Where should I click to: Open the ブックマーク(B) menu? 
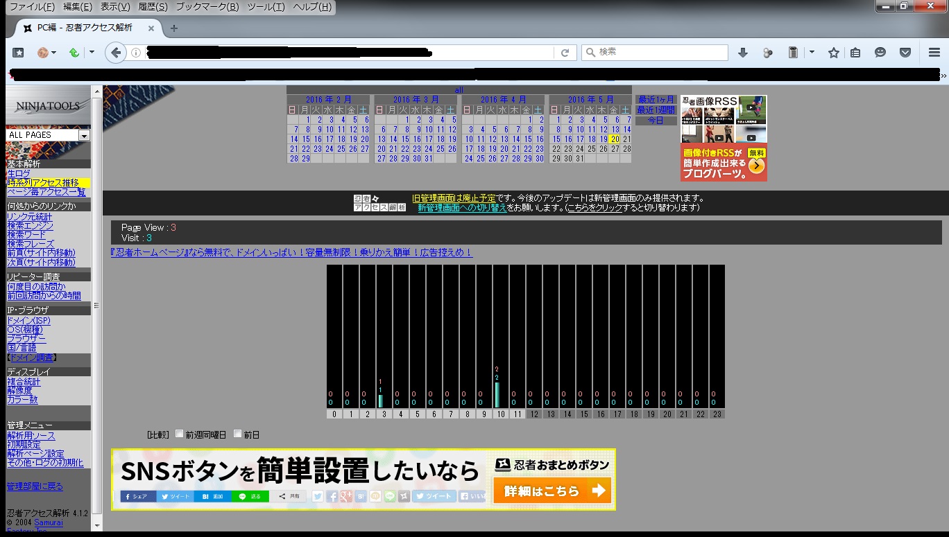click(x=207, y=7)
